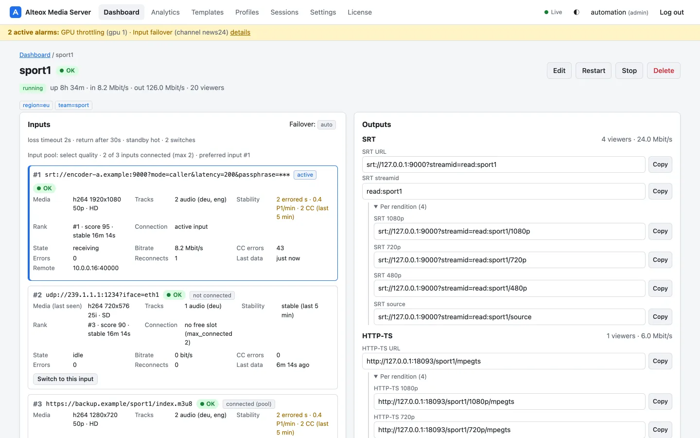Collapse the HTTP-TS Per rendition section
Viewport: 700px width, 438px height.
pos(401,377)
